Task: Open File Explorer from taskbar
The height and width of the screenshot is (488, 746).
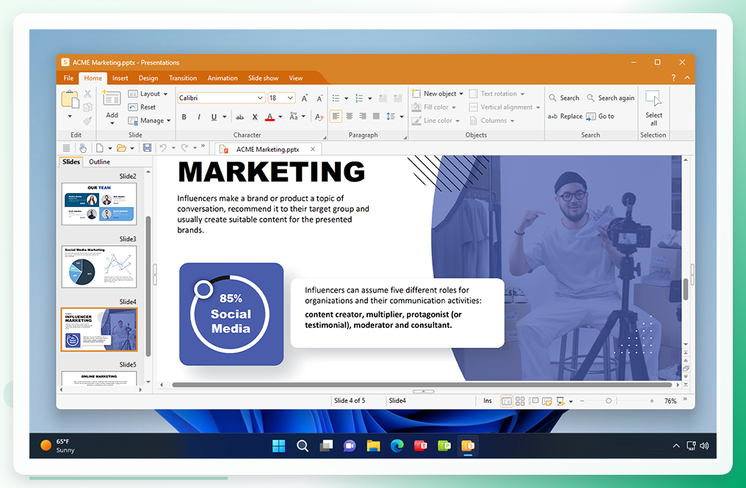Action: 373,445
